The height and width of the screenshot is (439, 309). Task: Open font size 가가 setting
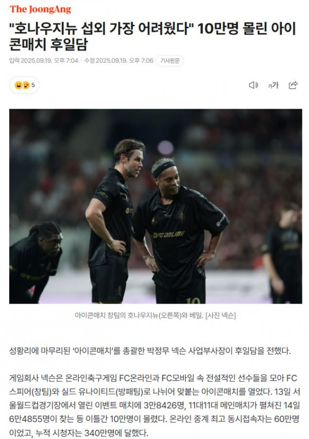click(273, 85)
